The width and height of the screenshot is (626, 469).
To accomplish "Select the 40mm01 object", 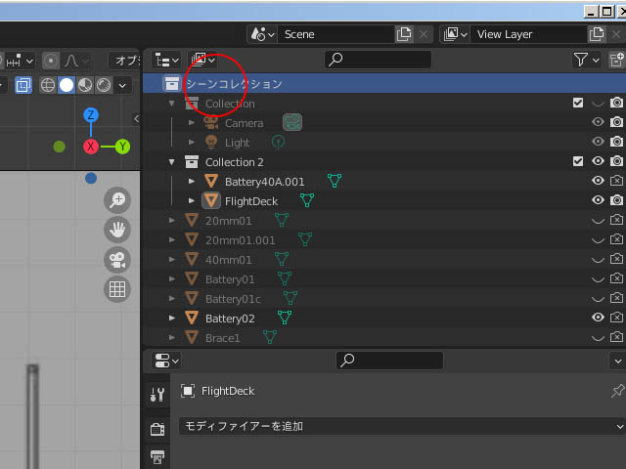I will click(x=228, y=260).
